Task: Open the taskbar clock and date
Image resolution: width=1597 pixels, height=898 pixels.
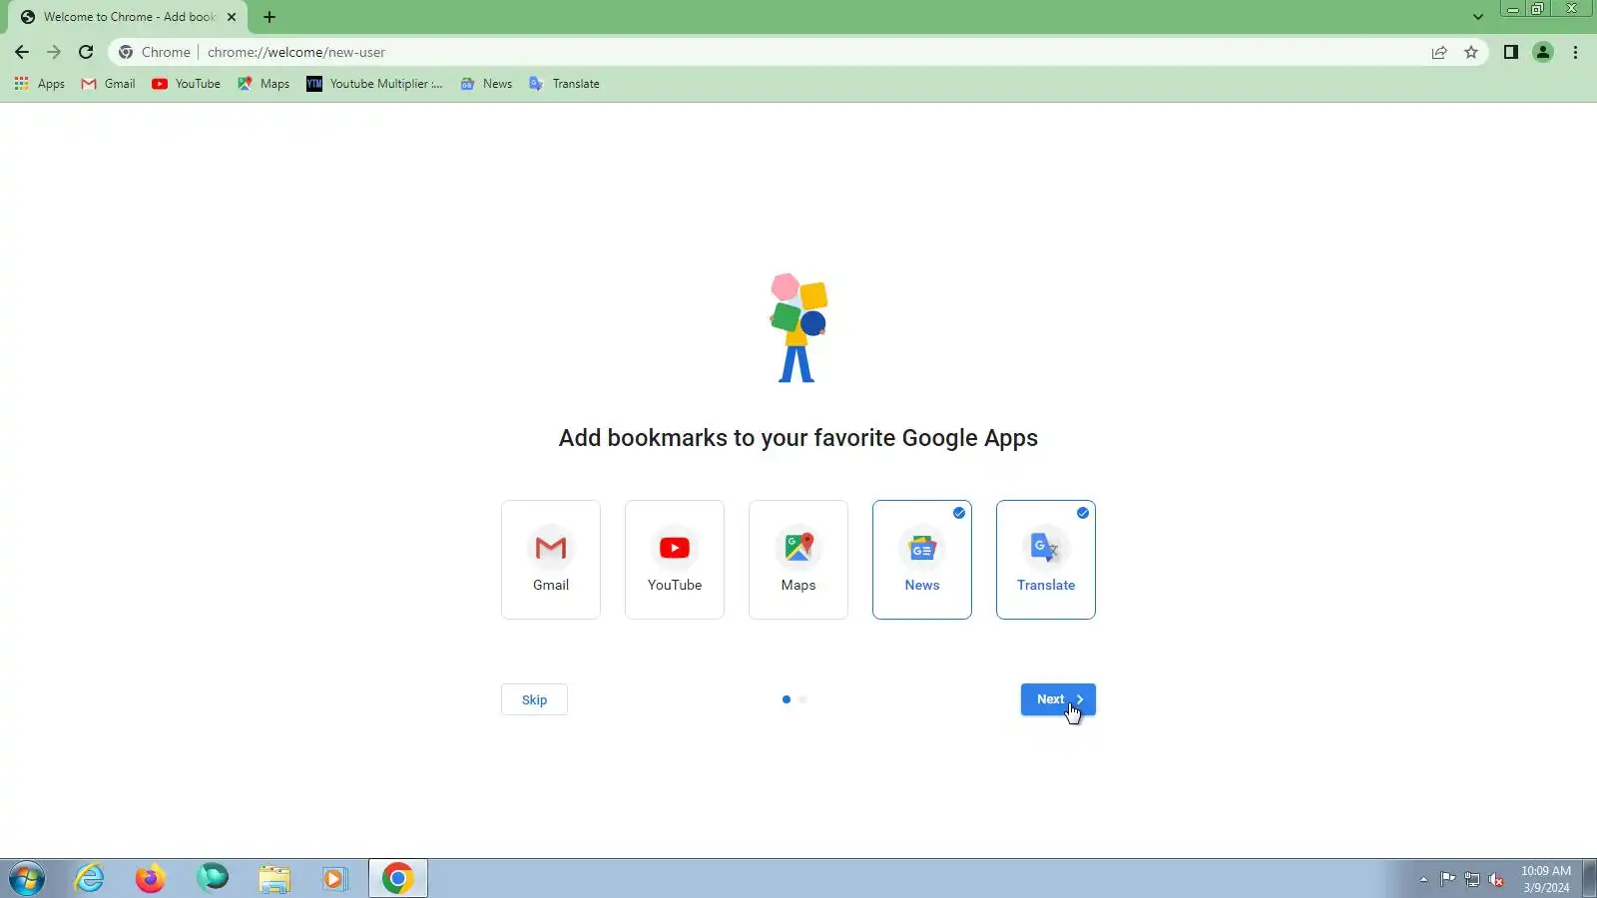Action: coord(1546,879)
